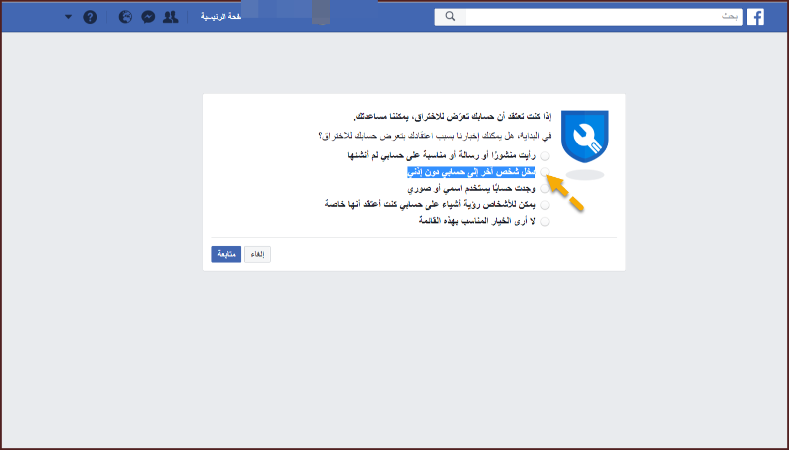Image resolution: width=789 pixels, height=450 pixels.
Task: Click the search magnifier button
Action: click(450, 17)
